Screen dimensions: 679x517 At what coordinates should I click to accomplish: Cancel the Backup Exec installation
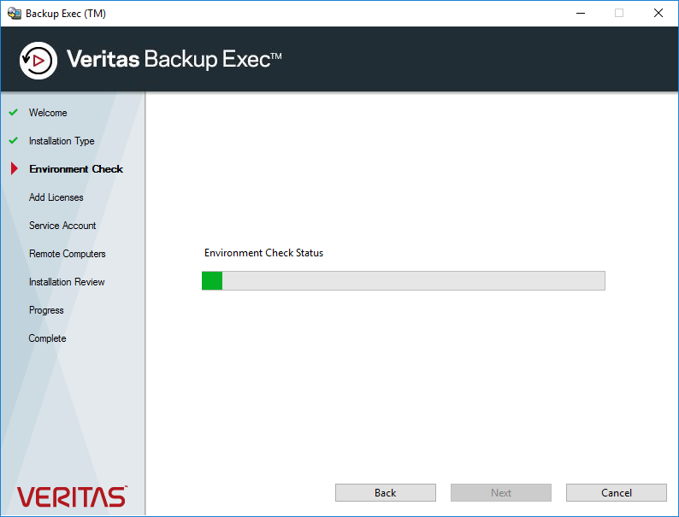pyautogui.click(x=617, y=492)
